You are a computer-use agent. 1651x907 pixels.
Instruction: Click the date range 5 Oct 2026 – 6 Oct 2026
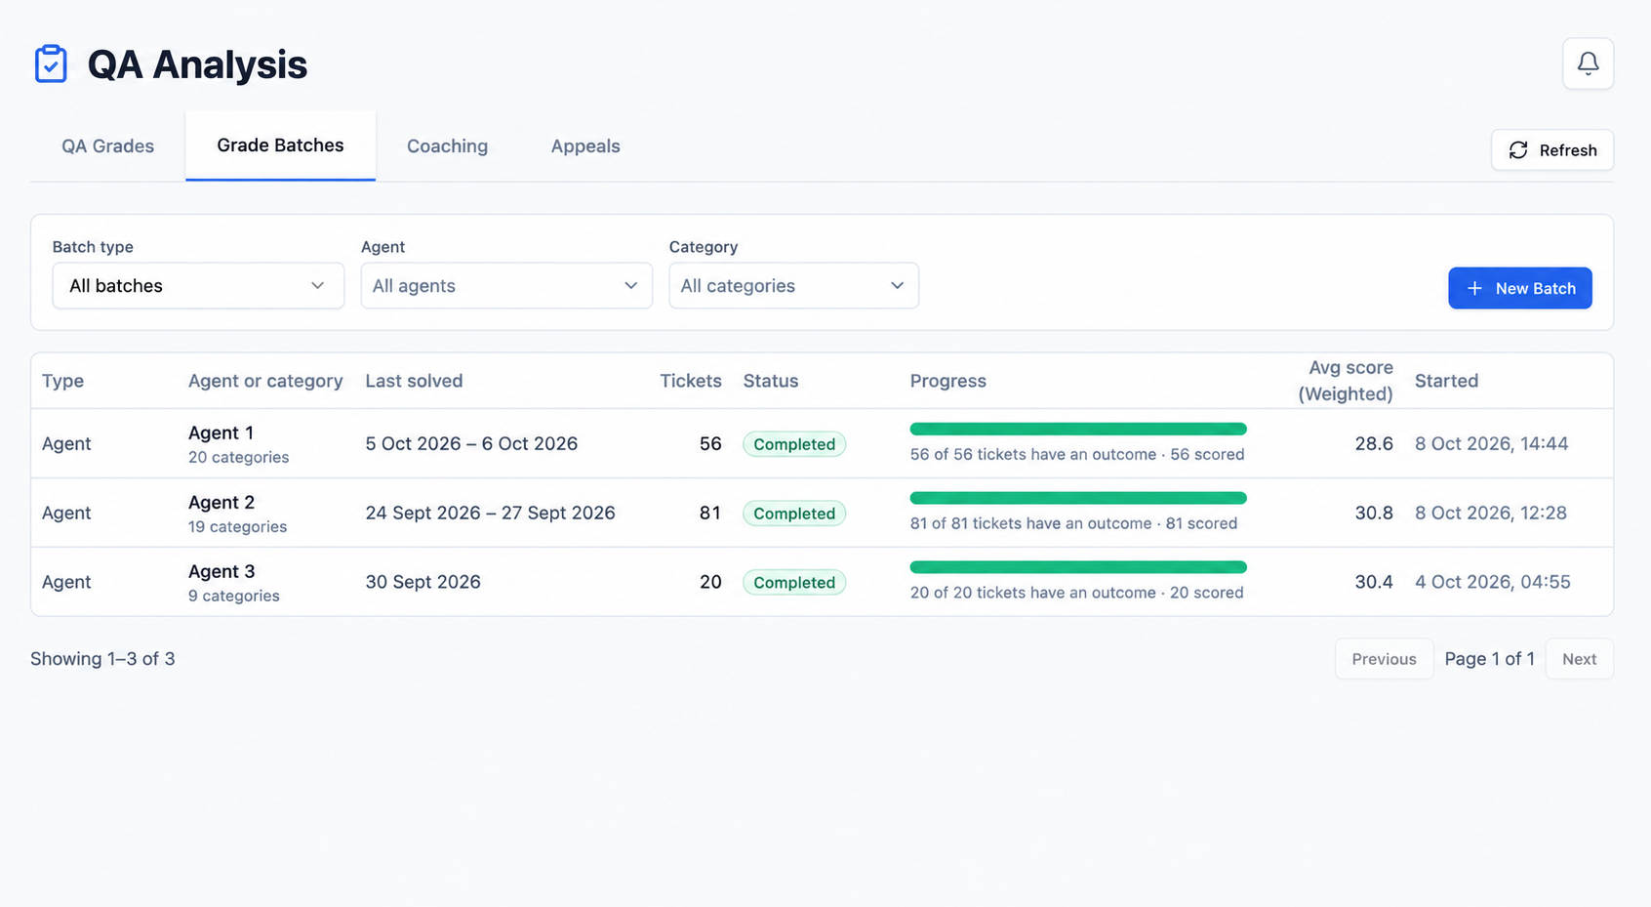[471, 443]
